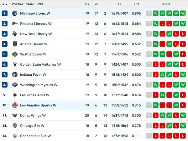Viewport: 188px width, 141px height.
Task: Open the Connecticut Sun W team page
Action: [x=35, y=136]
